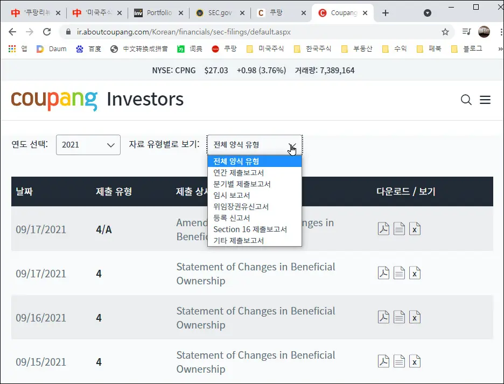Expand the 2021 year selection dropdown
Viewport: 504px width, 384px height.
click(x=88, y=145)
